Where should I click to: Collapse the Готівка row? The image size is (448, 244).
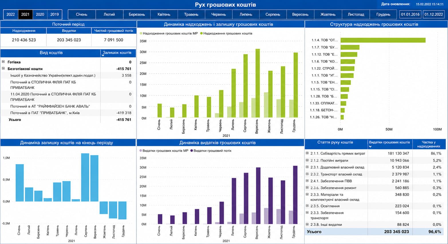(3, 62)
